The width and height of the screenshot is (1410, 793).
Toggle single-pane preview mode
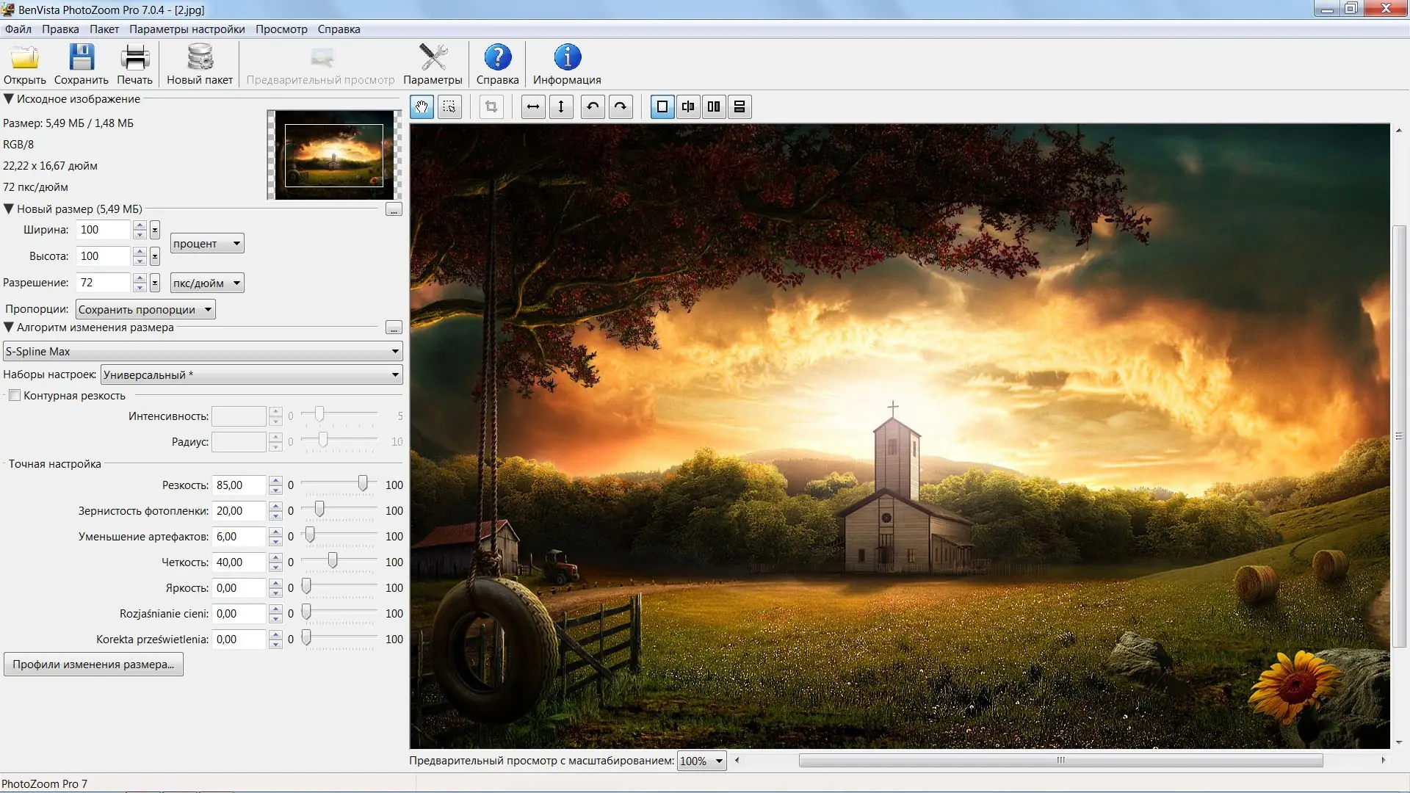click(x=662, y=106)
